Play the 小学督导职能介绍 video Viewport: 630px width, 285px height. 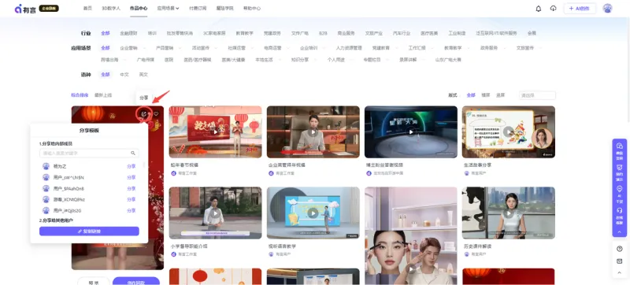[x=215, y=213]
